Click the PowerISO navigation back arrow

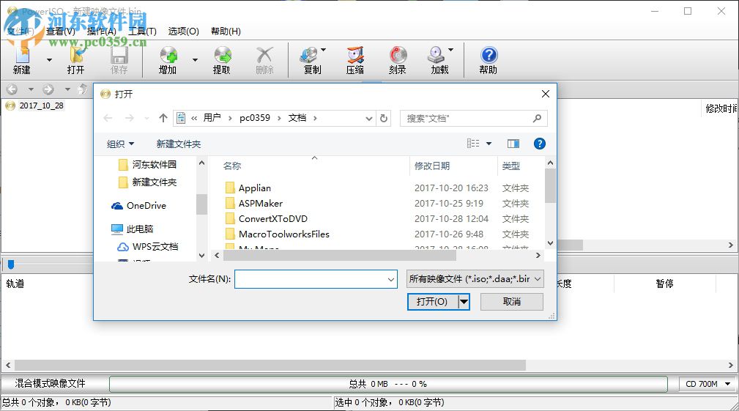(x=12, y=89)
